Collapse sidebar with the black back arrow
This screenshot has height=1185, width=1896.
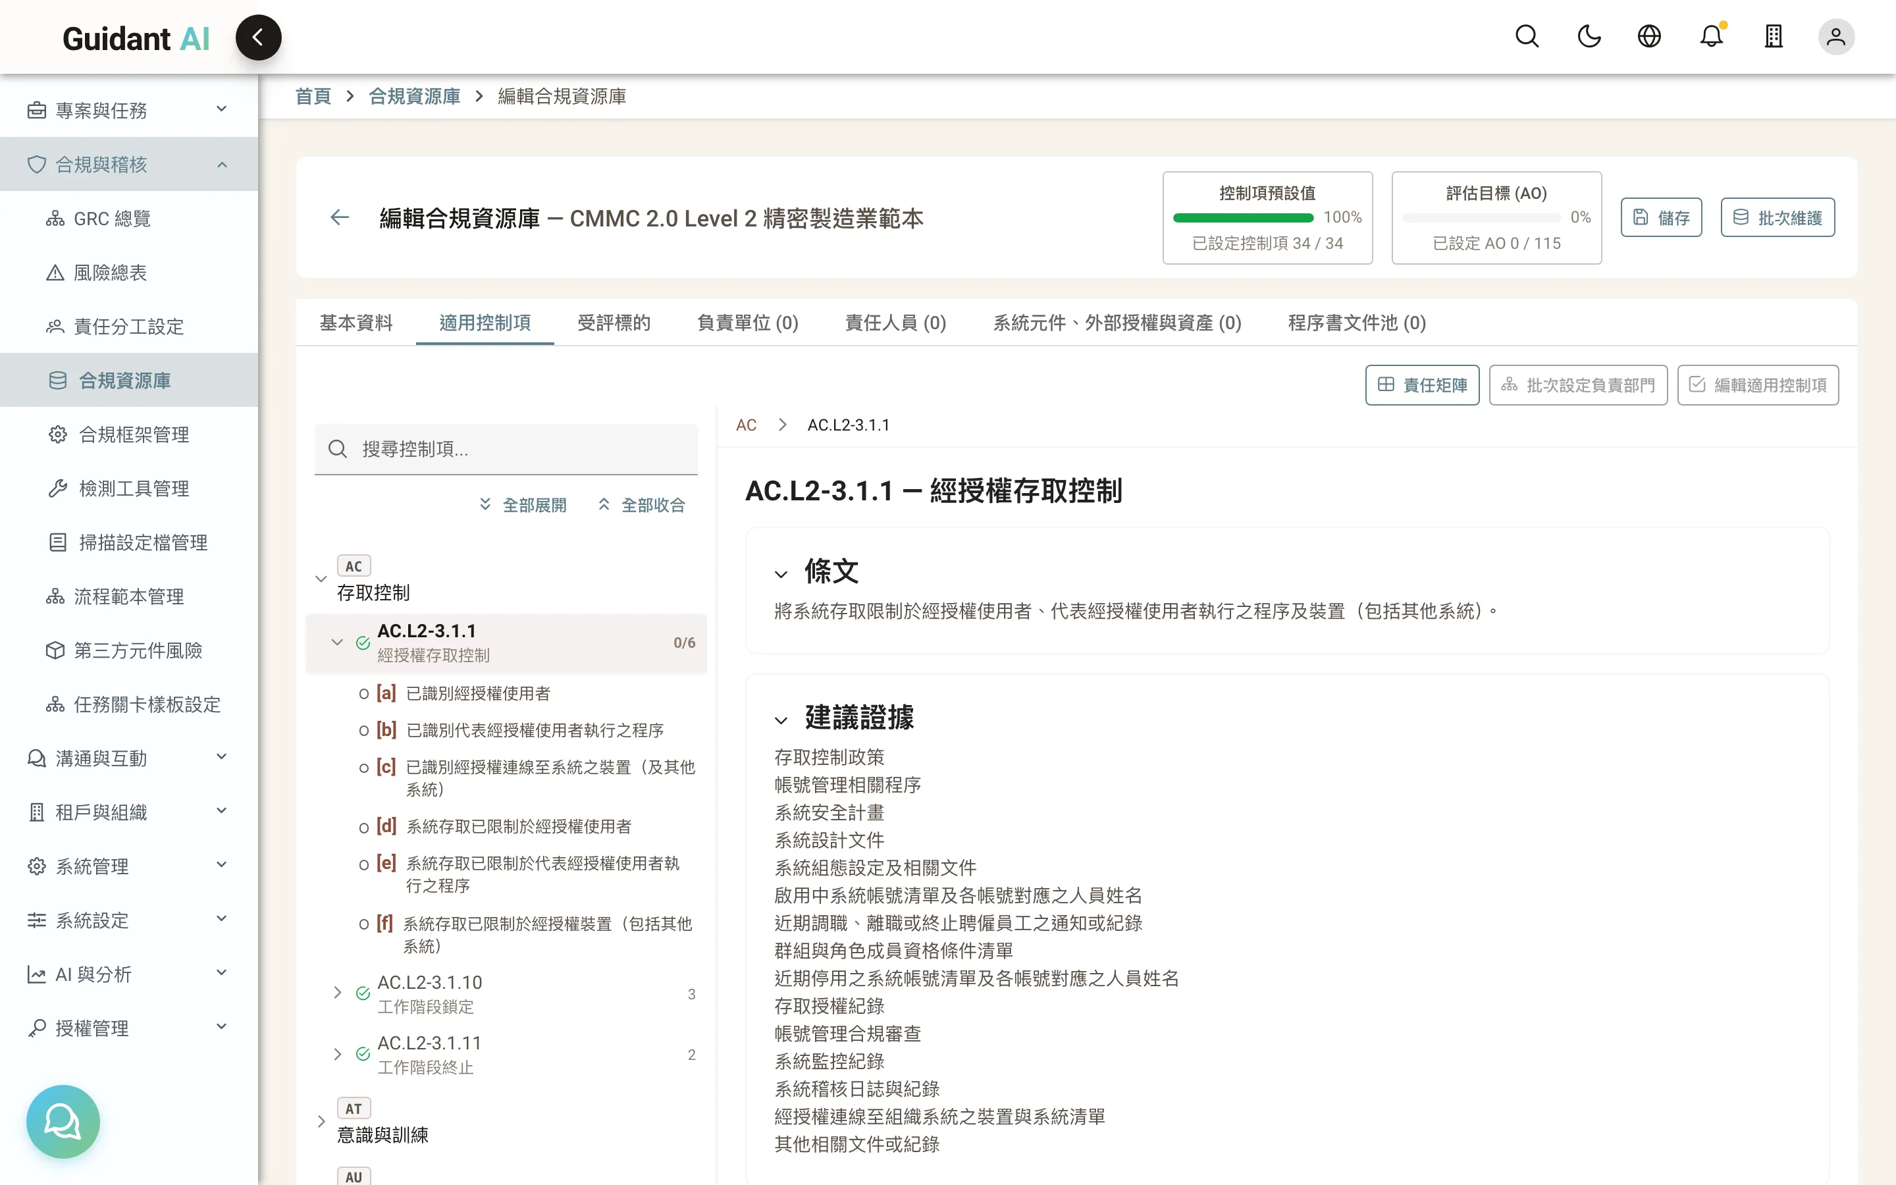[x=258, y=37]
